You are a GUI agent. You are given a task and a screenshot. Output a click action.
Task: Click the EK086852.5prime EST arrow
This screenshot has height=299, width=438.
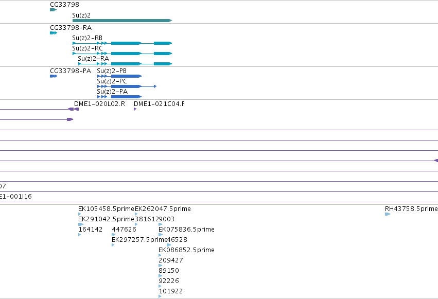click(x=160, y=255)
